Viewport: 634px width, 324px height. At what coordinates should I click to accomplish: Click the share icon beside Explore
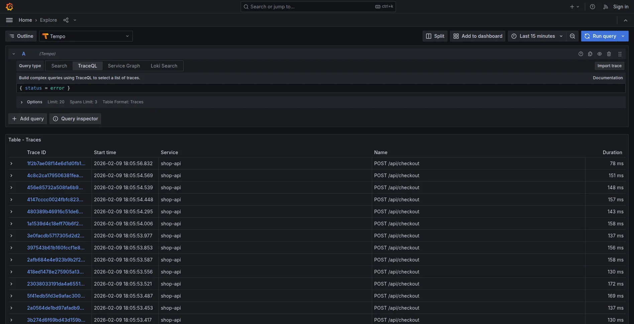point(66,20)
